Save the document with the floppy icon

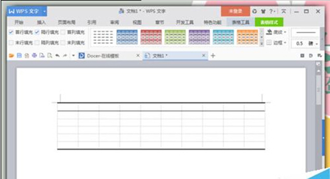19,56
